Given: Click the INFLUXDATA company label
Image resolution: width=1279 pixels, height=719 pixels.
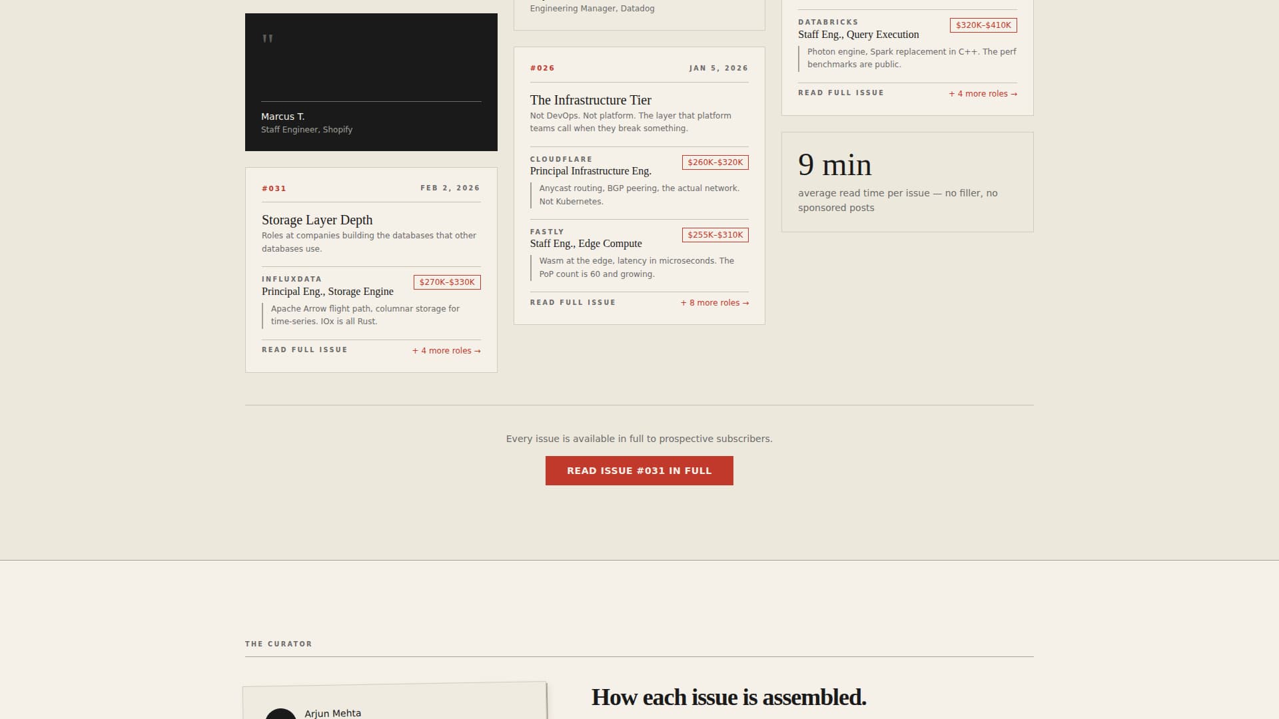Looking at the screenshot, I should 292,280.
